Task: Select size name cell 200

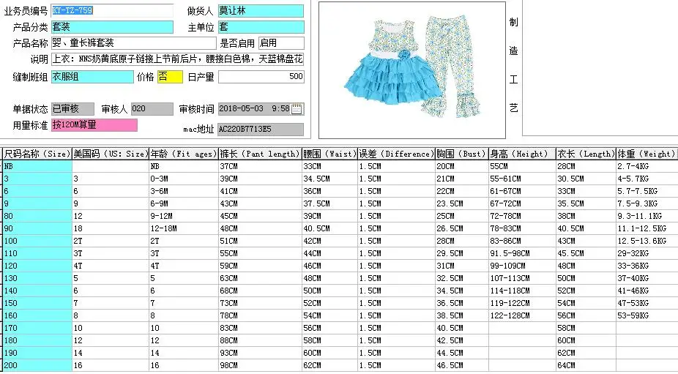Action: [x=37, y=366]
